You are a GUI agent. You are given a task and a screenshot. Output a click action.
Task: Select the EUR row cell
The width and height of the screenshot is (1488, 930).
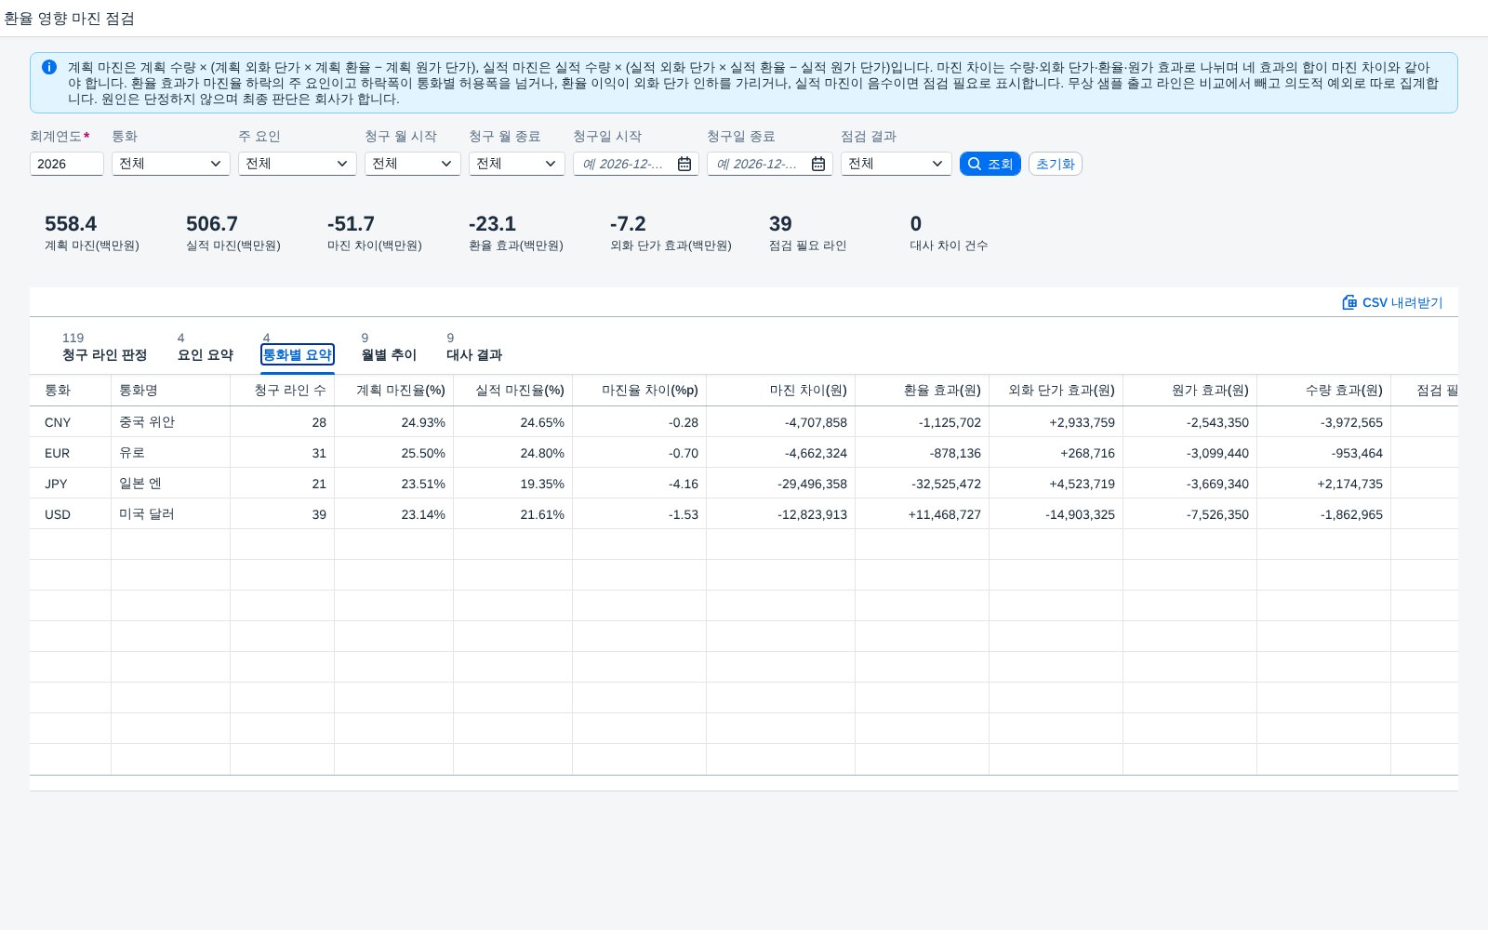pos(71,453)
